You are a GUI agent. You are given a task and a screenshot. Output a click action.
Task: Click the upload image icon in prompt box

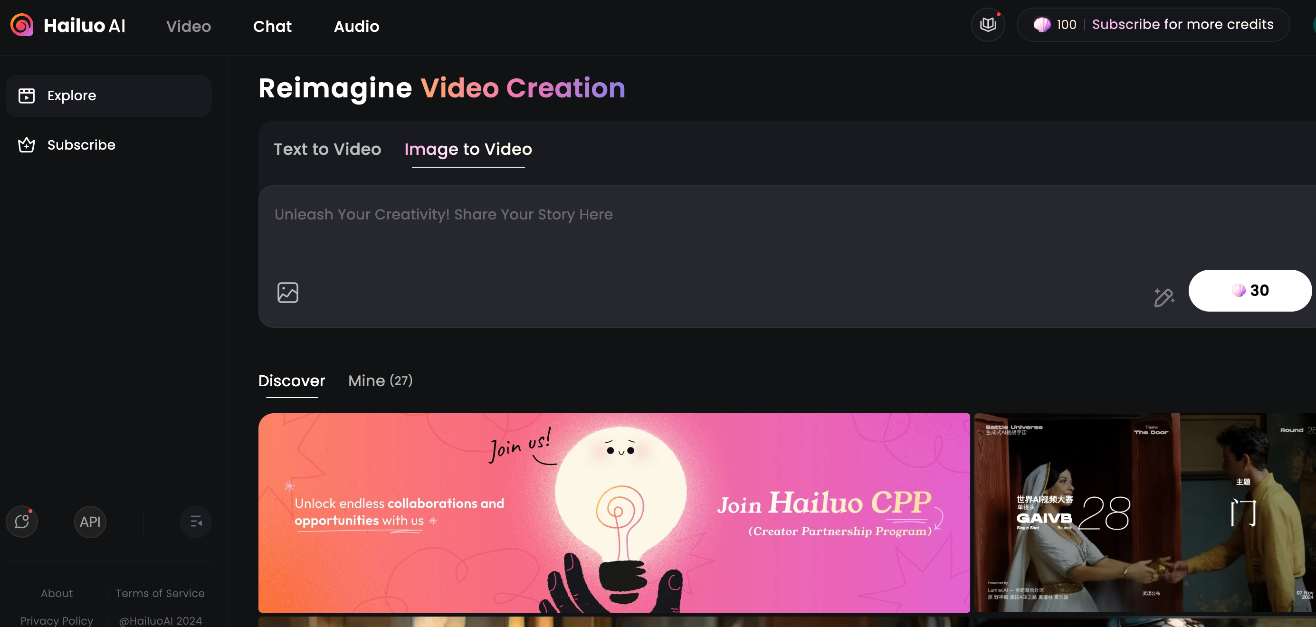(287, 293)
